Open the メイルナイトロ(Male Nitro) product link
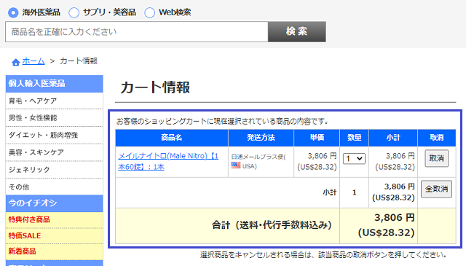466x266 pixels. pos(168,162)
